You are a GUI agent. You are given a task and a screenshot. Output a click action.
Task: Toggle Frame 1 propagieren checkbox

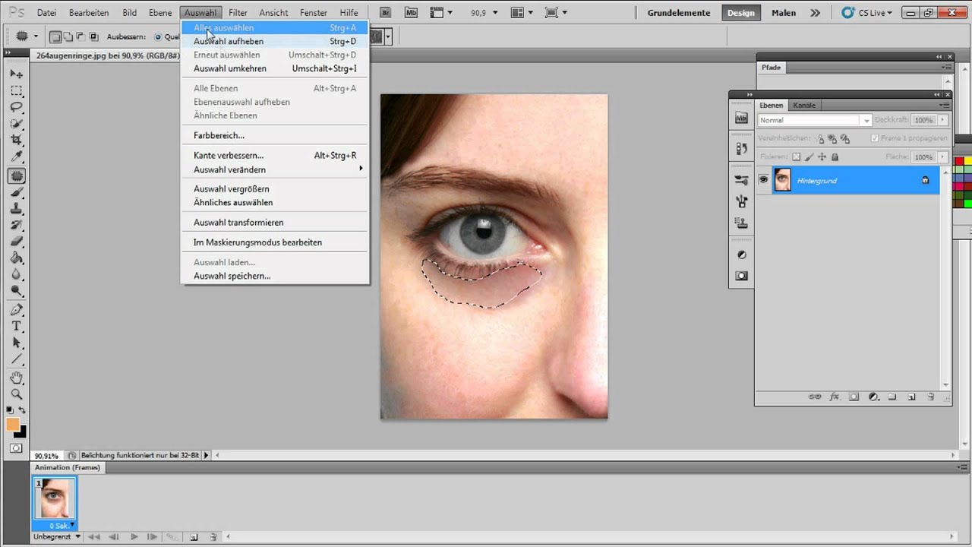point(875,138)
